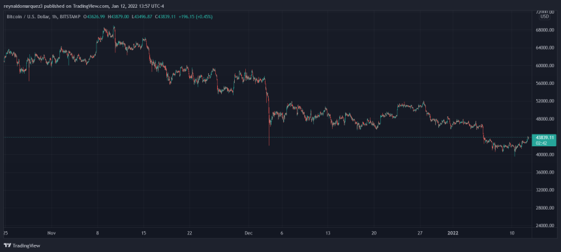Click the 2022 label on time axis
Screen dimensions: 561x252
coord(453,233)
